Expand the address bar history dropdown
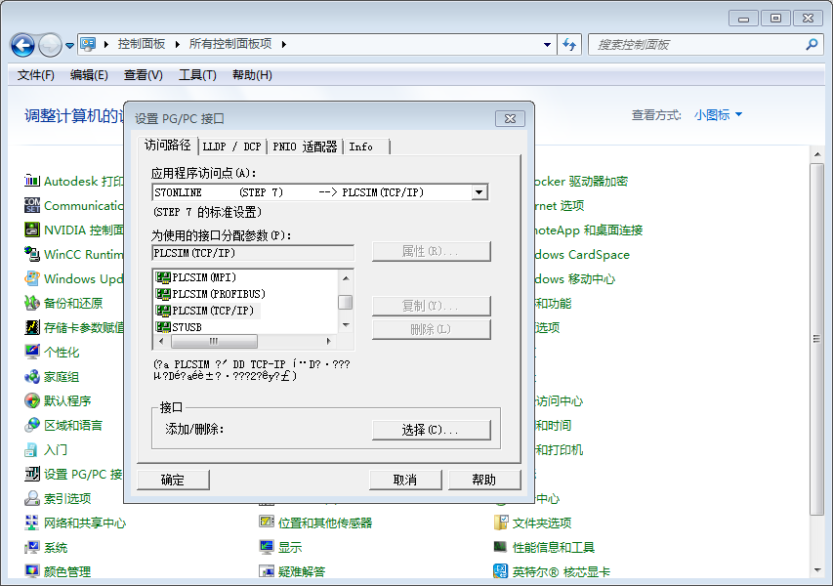Screen dimensions: 833x586 pyautogui.click(x=547, y=45)
